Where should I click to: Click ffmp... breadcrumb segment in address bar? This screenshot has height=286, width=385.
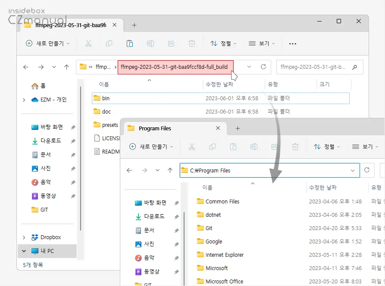[103, 67]
